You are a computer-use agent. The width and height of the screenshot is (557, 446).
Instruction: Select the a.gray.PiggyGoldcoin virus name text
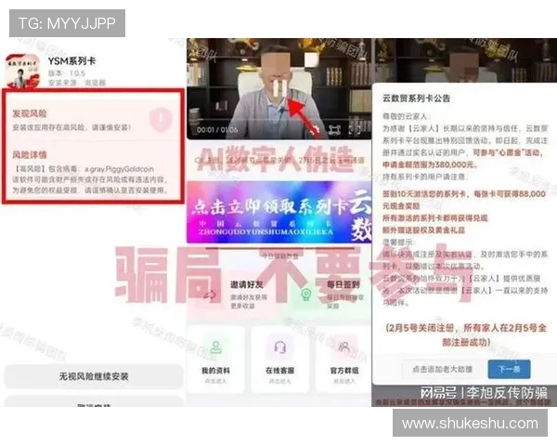[119, 169]
